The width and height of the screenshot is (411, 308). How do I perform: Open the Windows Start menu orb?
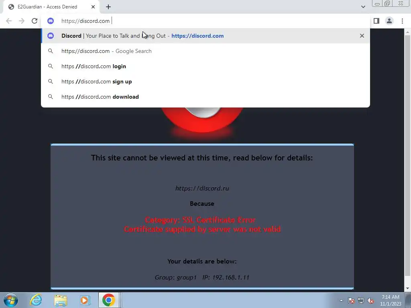(11, 300)
